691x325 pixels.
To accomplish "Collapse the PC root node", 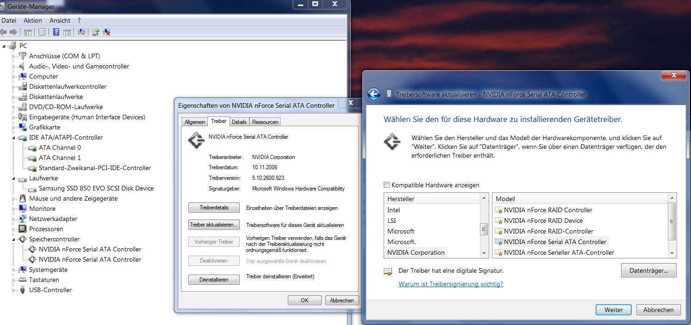I will click(4, 46).
